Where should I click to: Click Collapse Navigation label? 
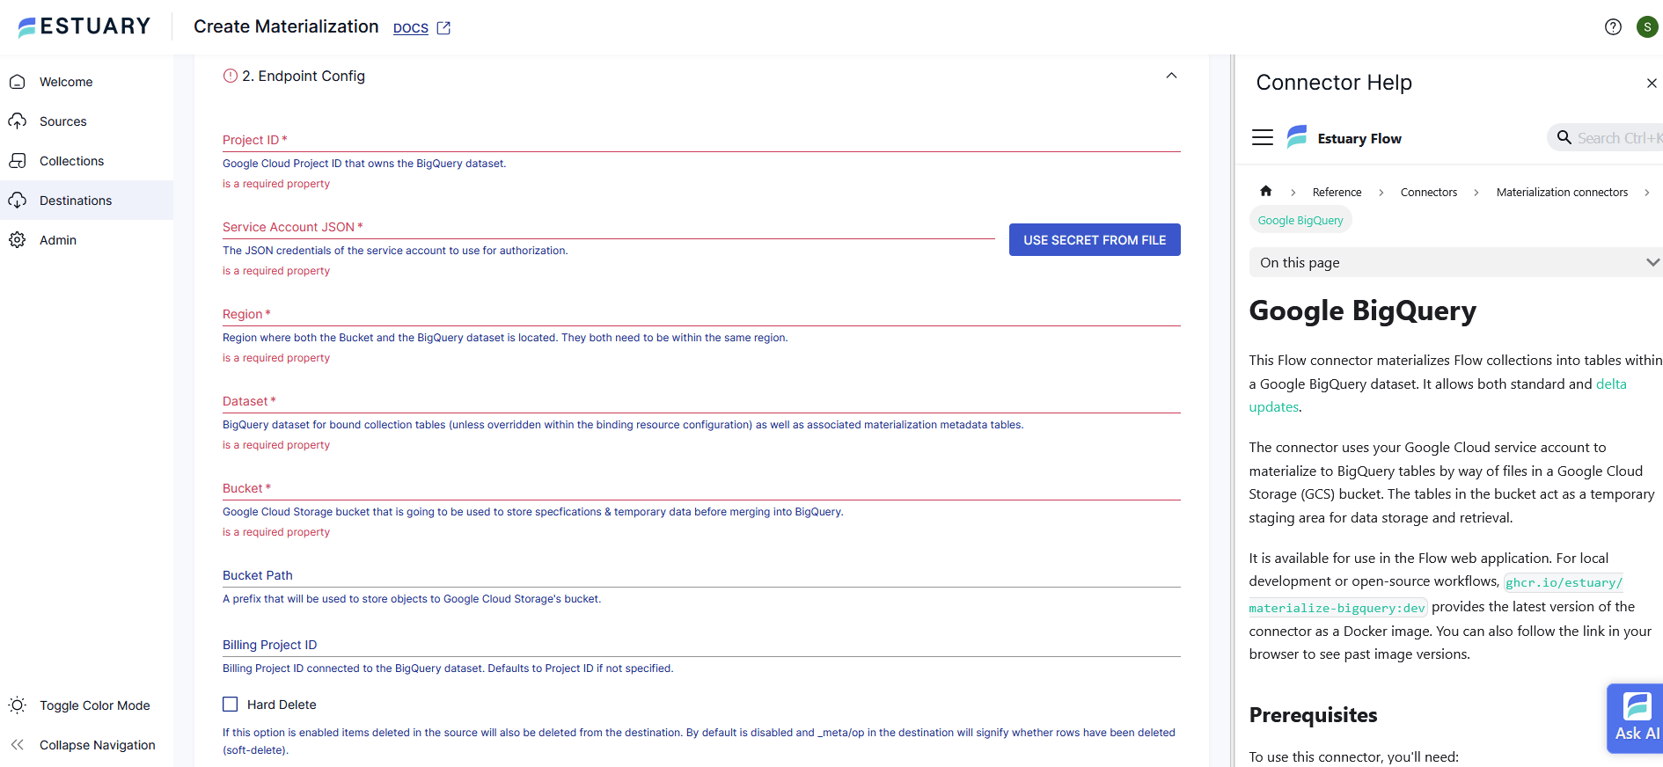pos(98,745)
